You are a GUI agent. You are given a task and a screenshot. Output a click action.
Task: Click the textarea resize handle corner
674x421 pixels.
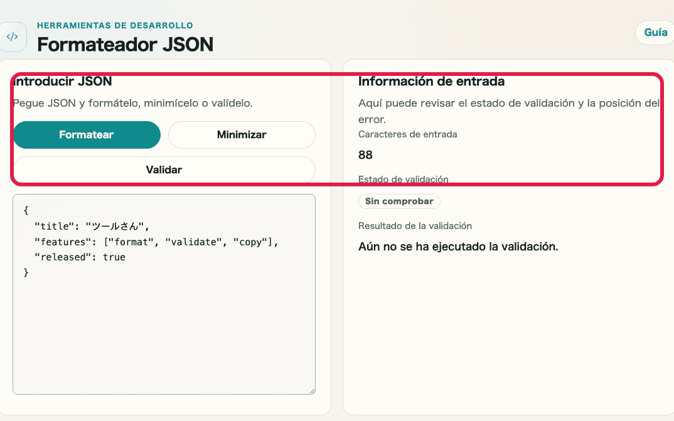pyautogui.click(x=313, y=390)
